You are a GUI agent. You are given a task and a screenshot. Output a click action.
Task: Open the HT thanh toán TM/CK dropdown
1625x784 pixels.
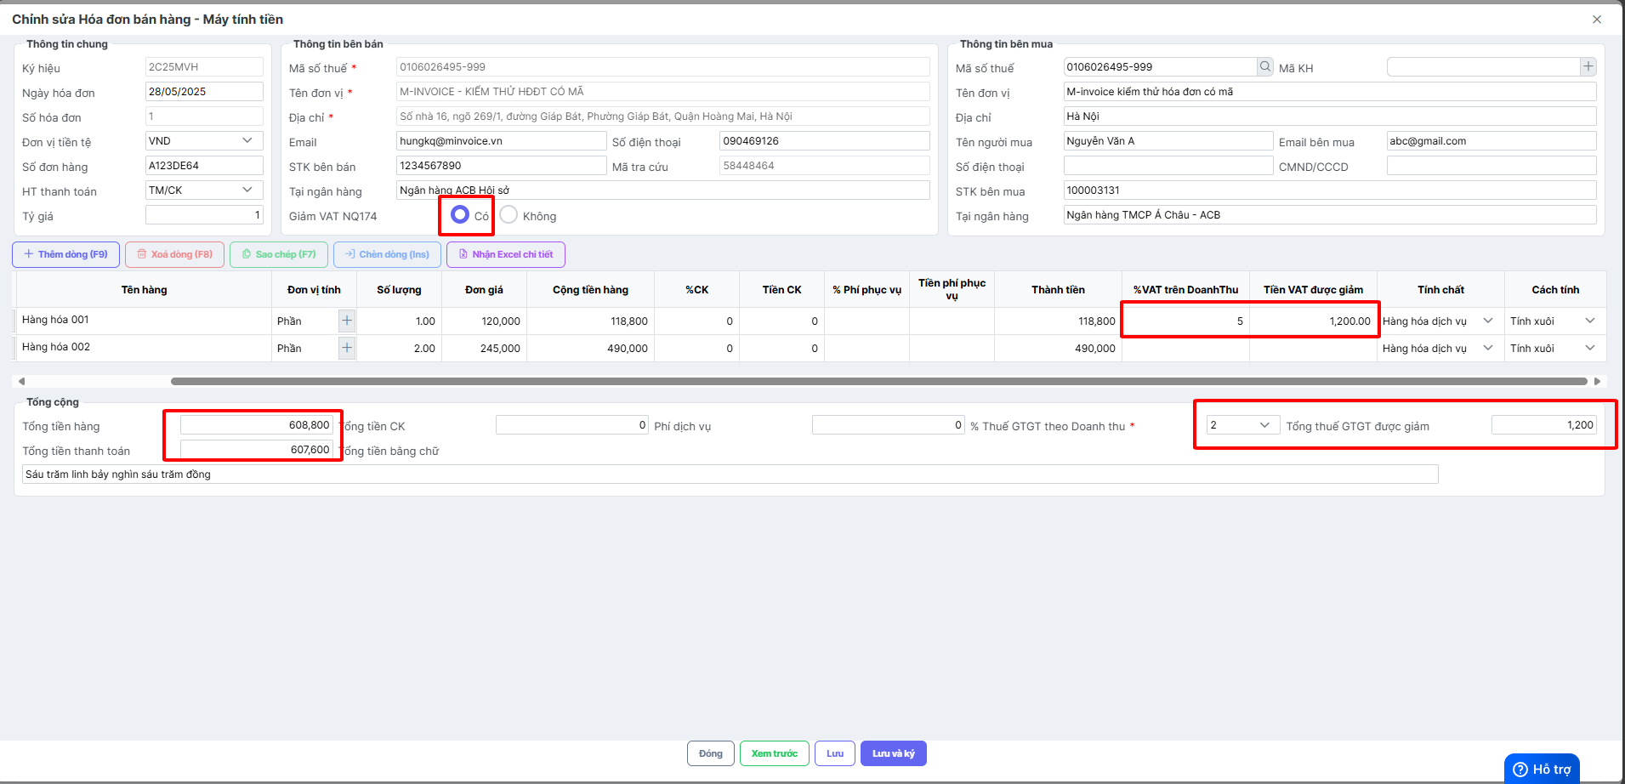tap(204, 190)
